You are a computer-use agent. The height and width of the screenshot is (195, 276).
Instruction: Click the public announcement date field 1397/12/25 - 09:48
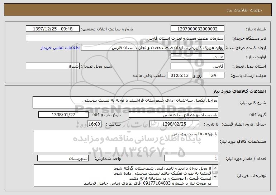click(53, 29)
